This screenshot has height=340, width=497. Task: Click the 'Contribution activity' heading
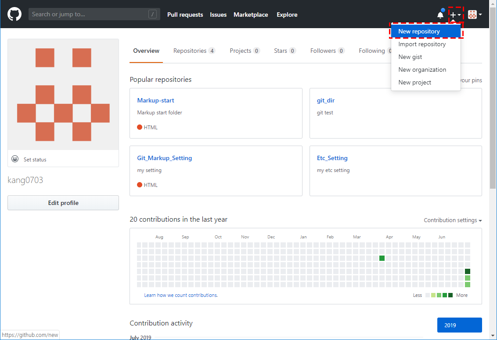161,323
